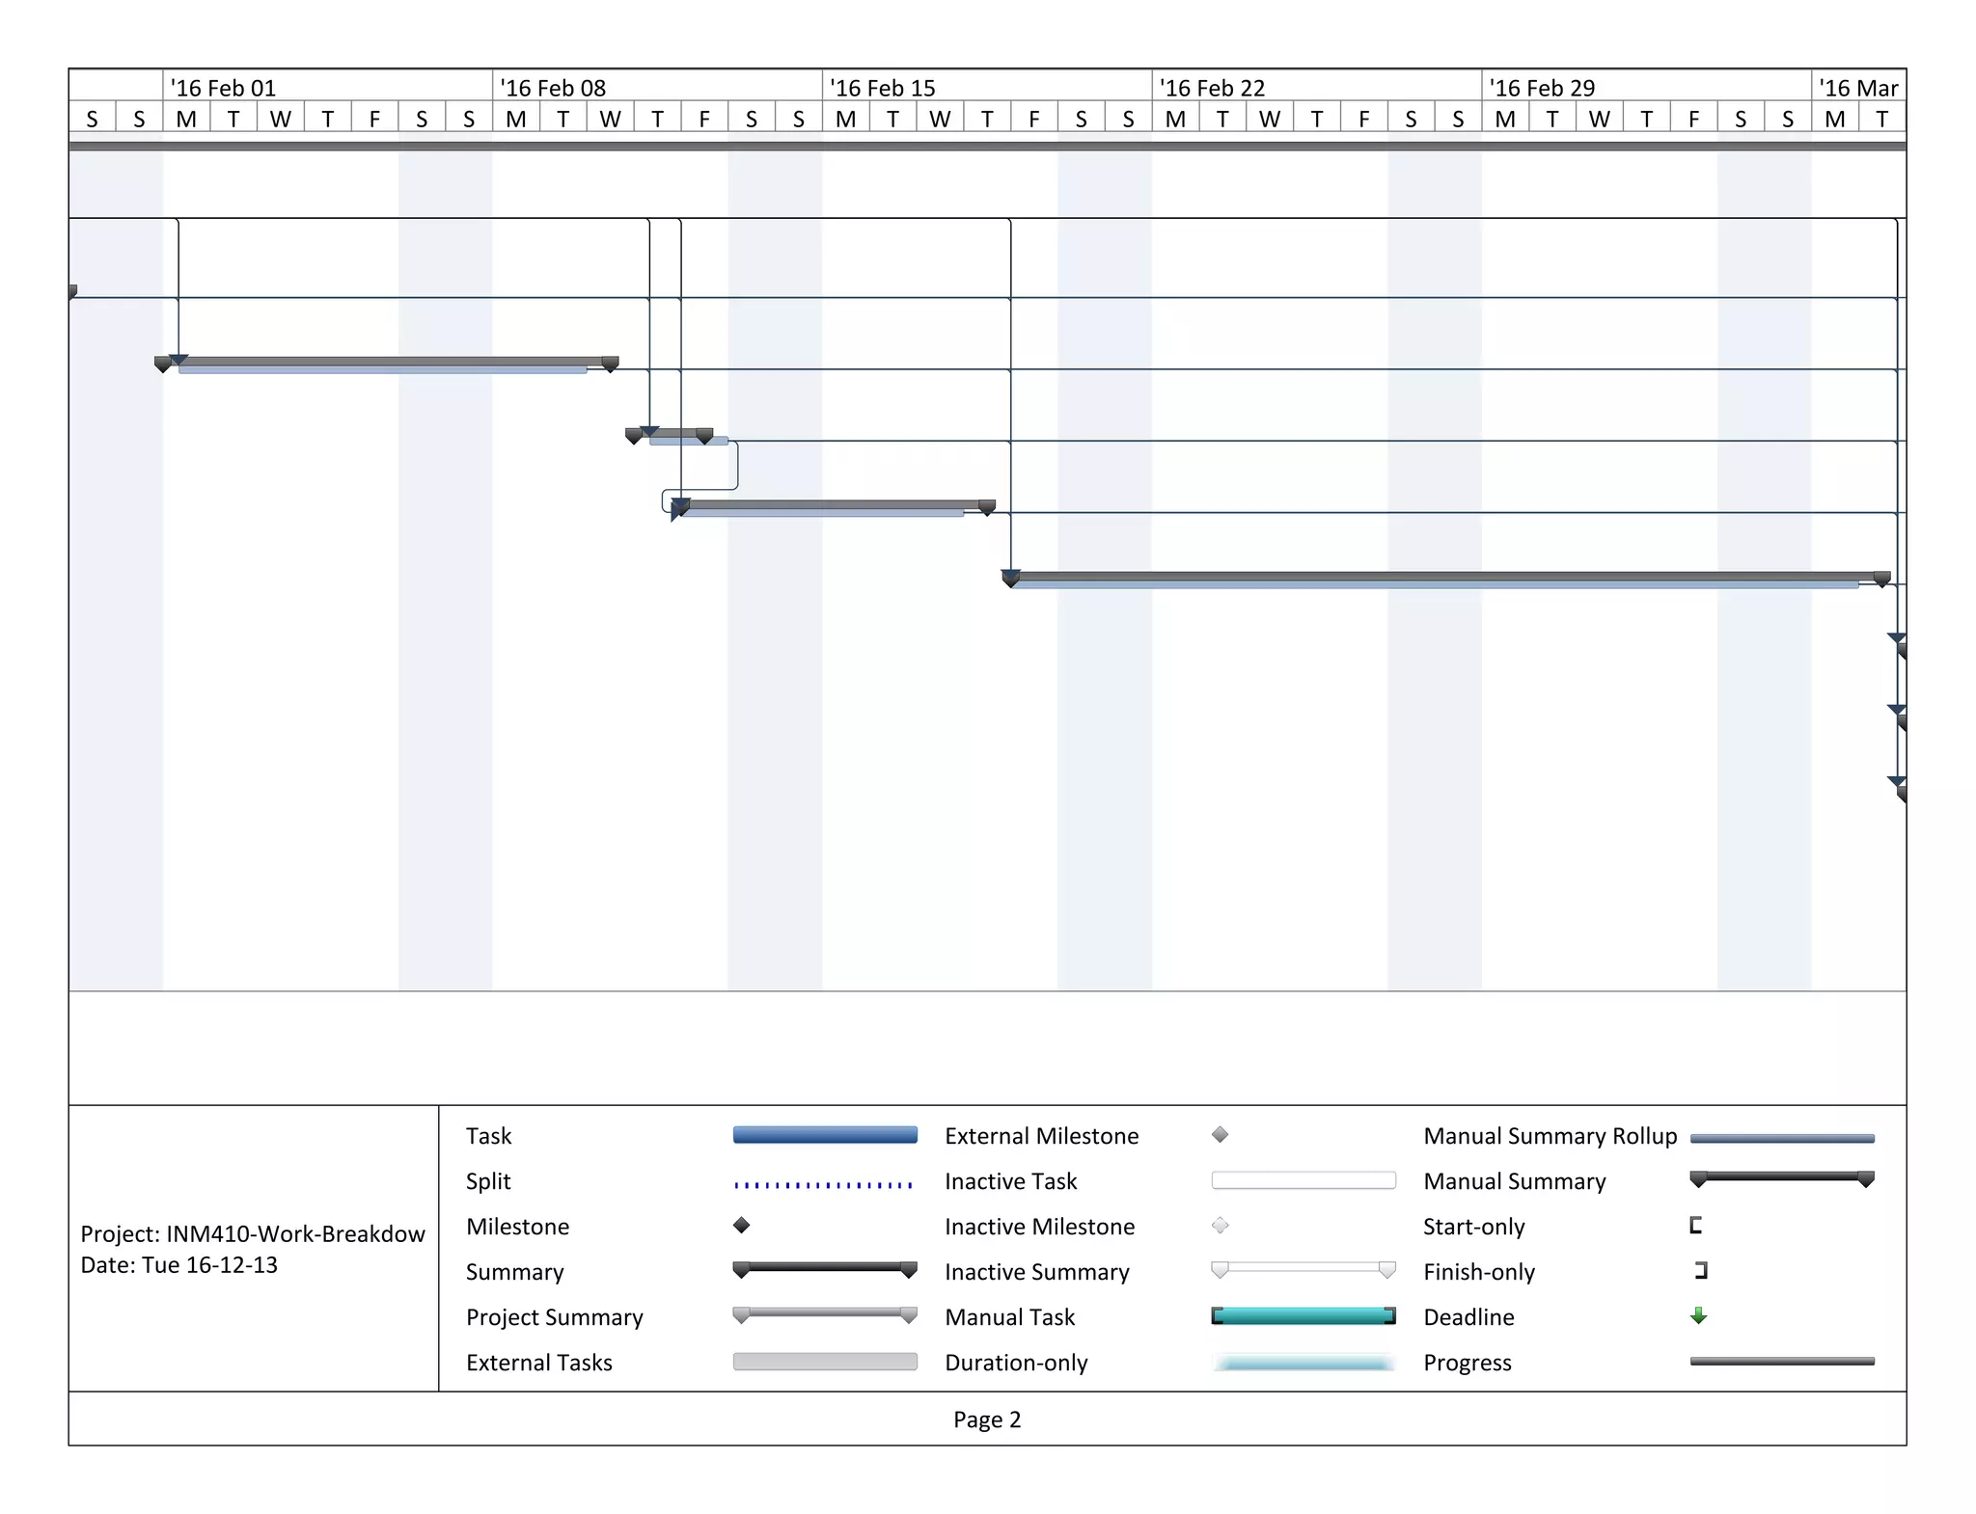Click the Milestone diamond legend icon

pyautogui.click(x=741, y=1225)
